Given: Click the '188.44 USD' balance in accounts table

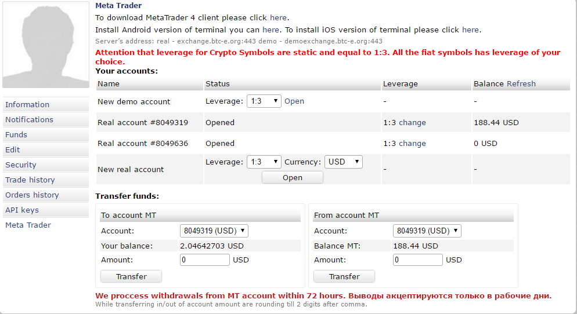Looking at the screenshot, I should (496, 123).
